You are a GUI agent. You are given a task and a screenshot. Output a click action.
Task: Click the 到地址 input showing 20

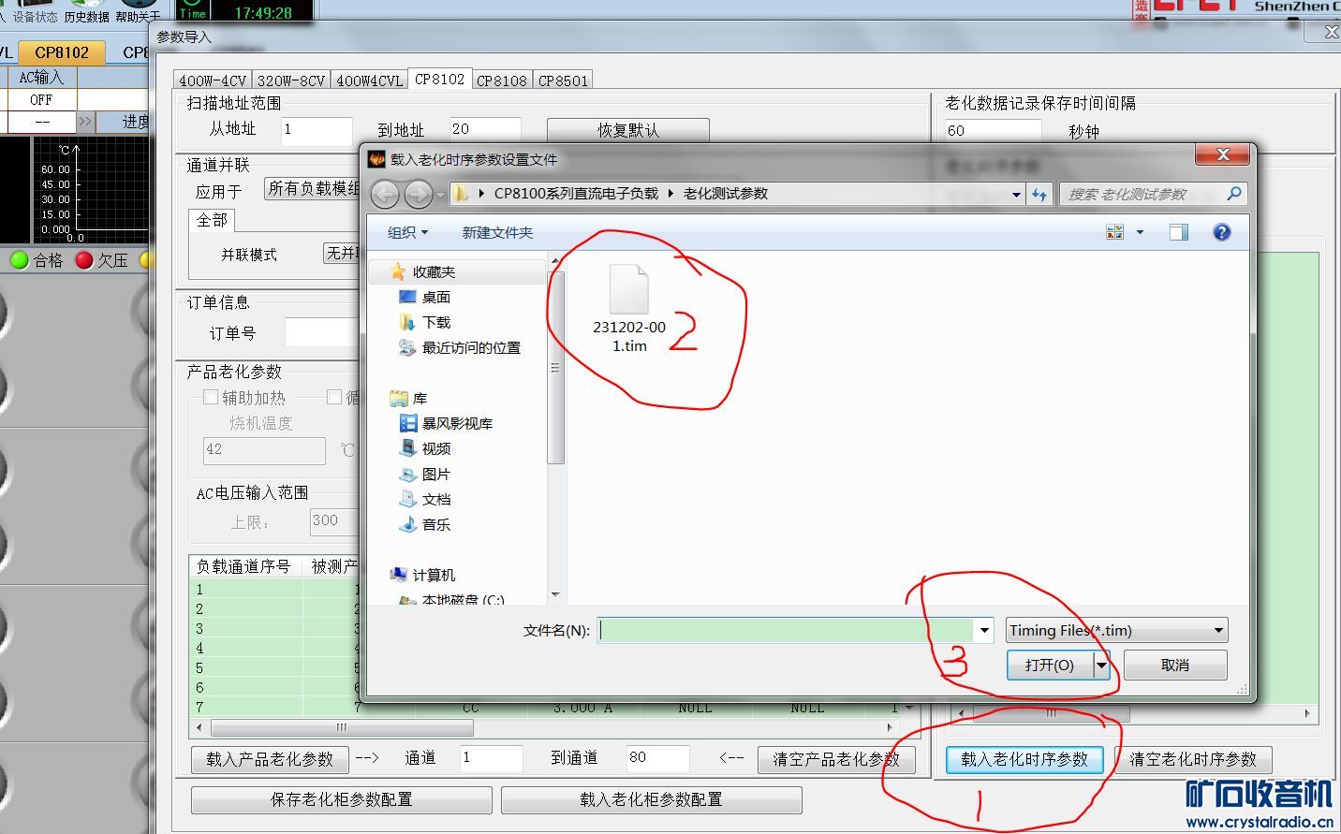tap(484, 130)
